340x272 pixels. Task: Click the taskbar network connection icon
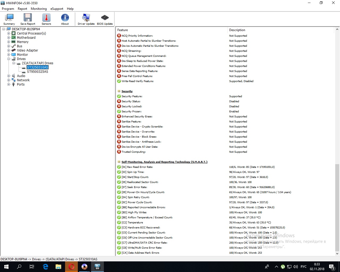click(x=289, y=267)
